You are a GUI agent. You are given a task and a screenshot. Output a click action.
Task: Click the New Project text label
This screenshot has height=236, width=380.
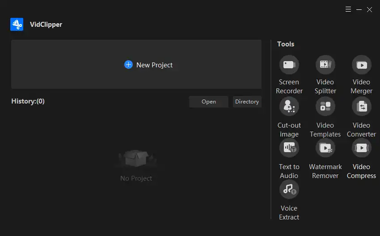(154, 65)
